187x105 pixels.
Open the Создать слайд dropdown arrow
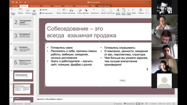coord(15,10)
